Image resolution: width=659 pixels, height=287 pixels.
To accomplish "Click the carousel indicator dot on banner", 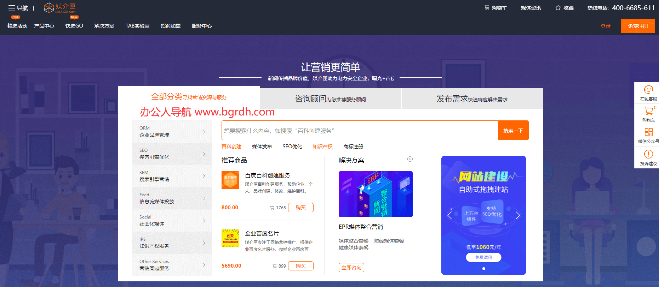I will 484,269.
